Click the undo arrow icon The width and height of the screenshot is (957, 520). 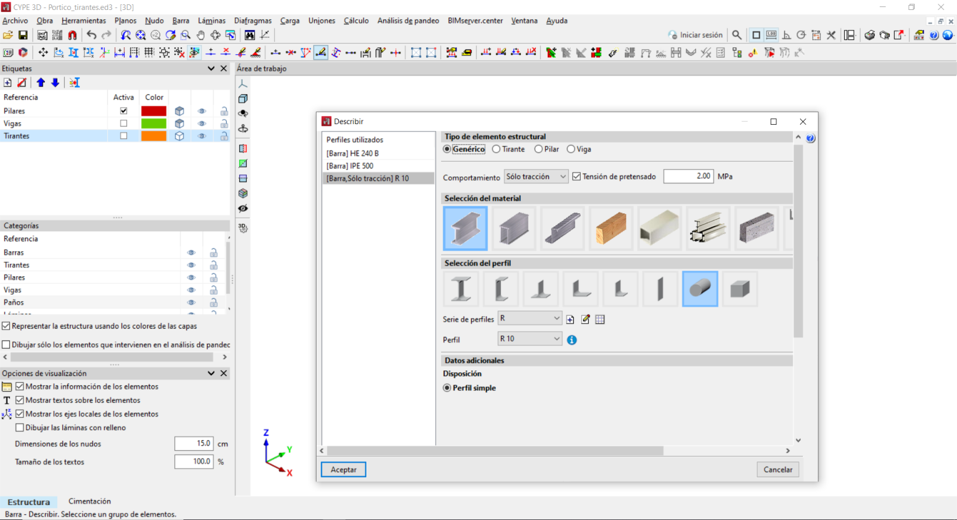[92, 36]
